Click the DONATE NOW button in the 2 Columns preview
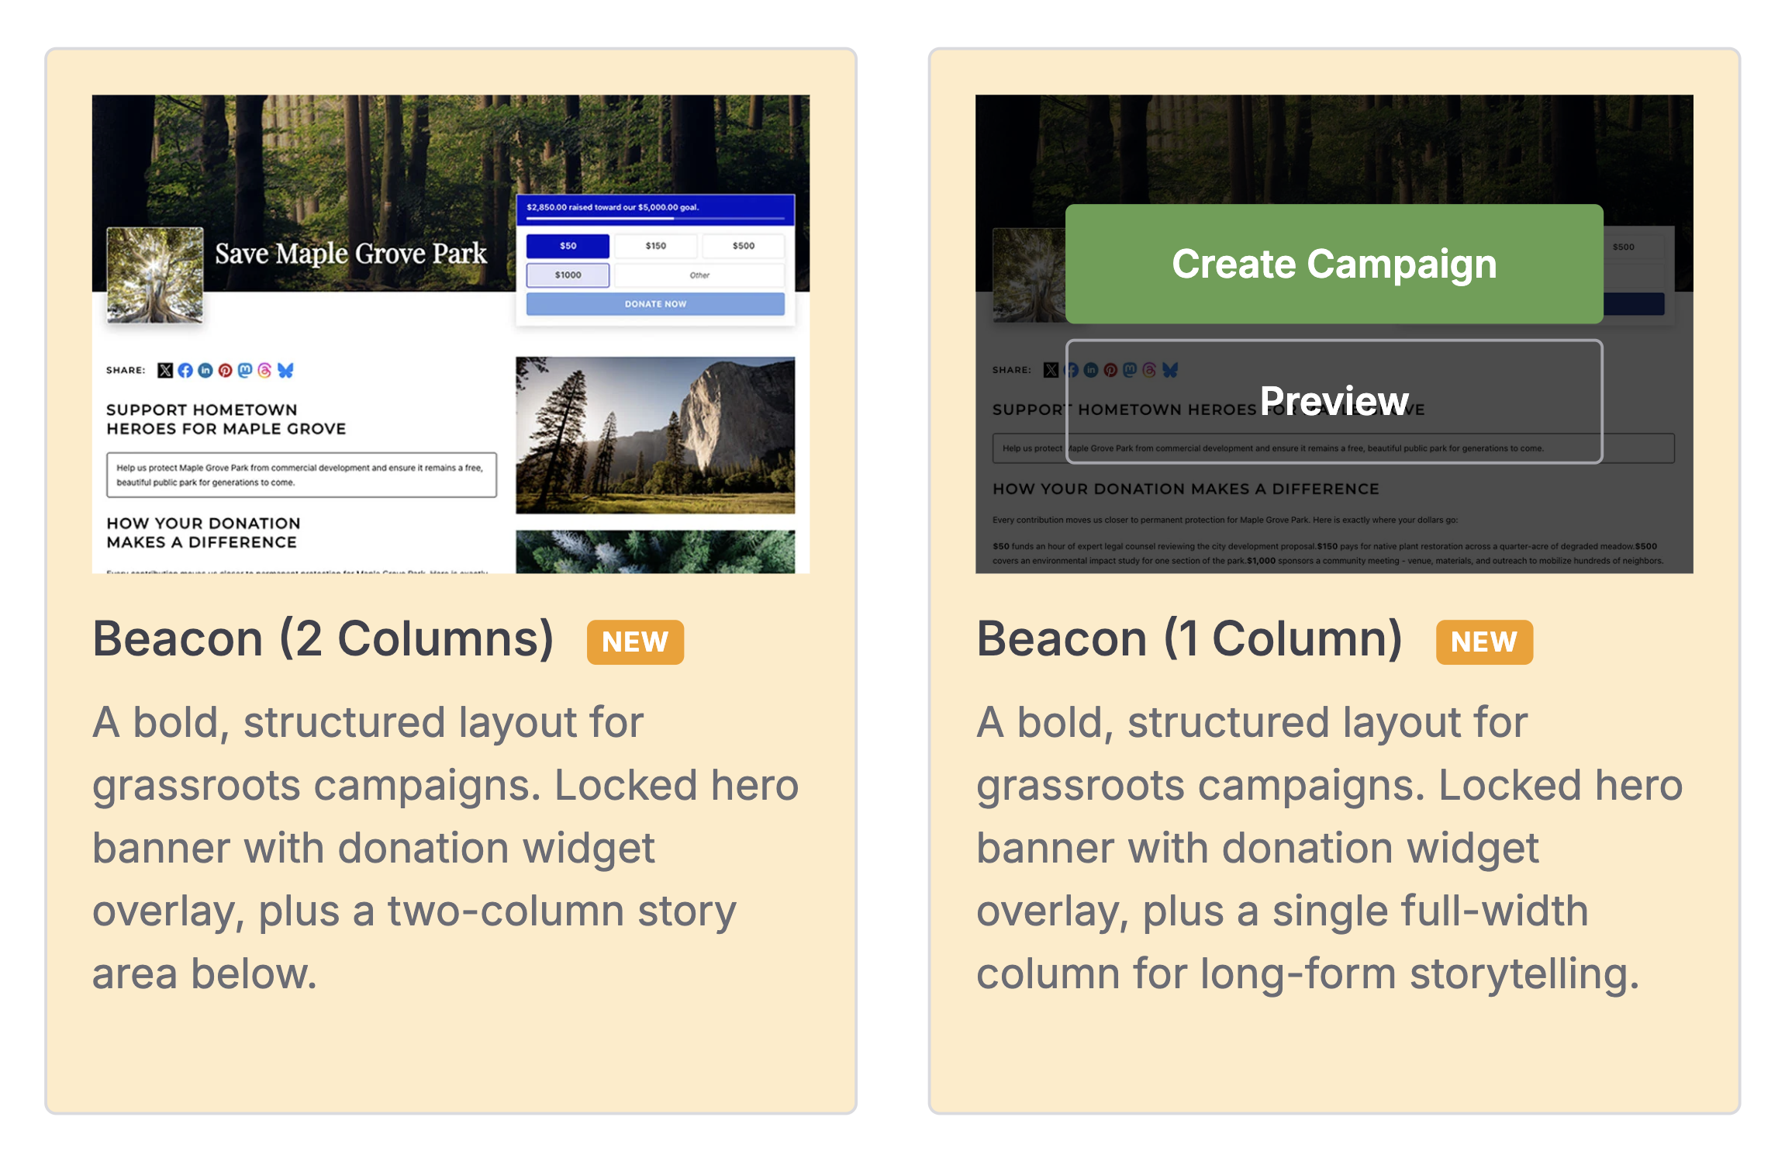The height and width of the screenshot is (1162, 1785). pos(655,304)
